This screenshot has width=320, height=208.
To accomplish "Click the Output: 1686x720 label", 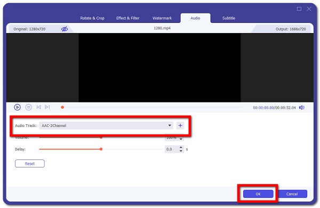I will point(291,29).
